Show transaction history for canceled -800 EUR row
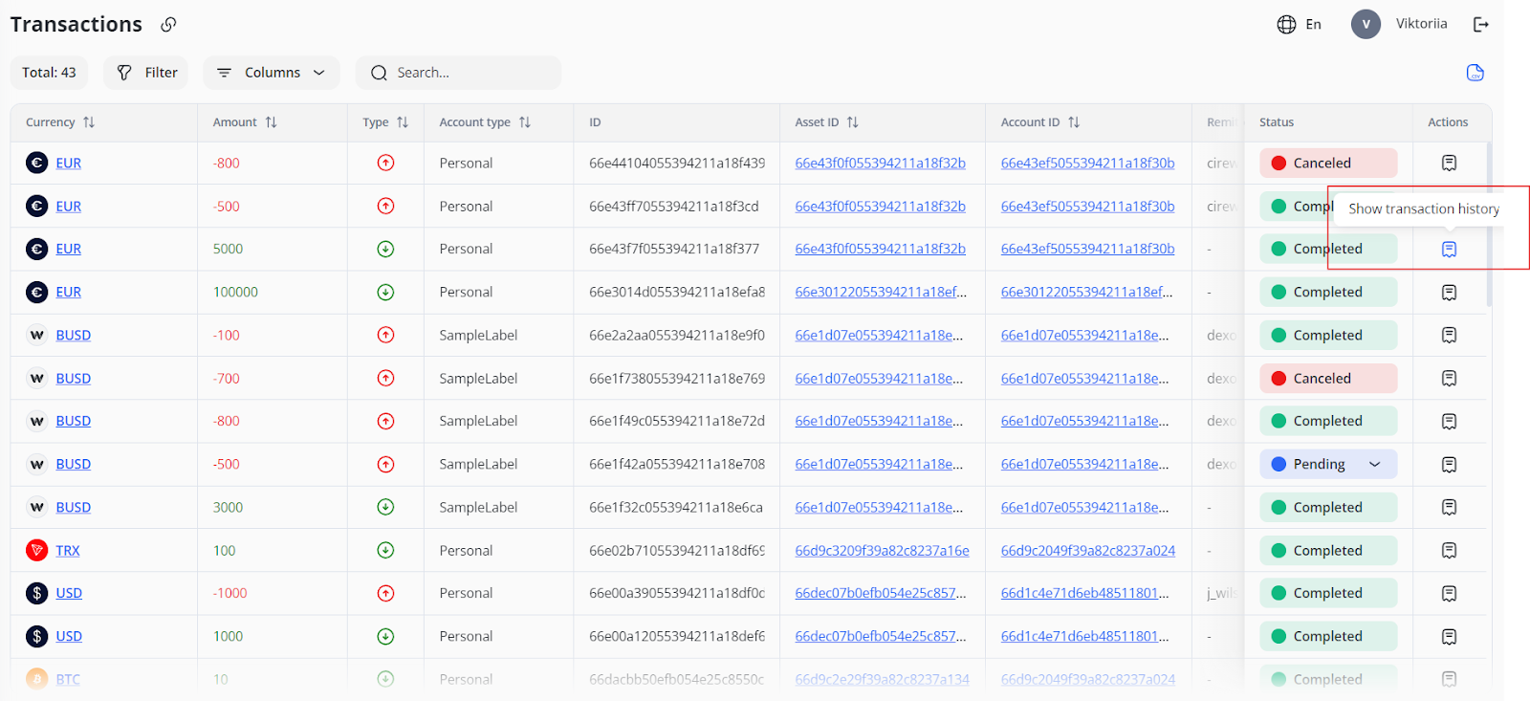This screenshot has height=701, width=1530. point(1449,164)
